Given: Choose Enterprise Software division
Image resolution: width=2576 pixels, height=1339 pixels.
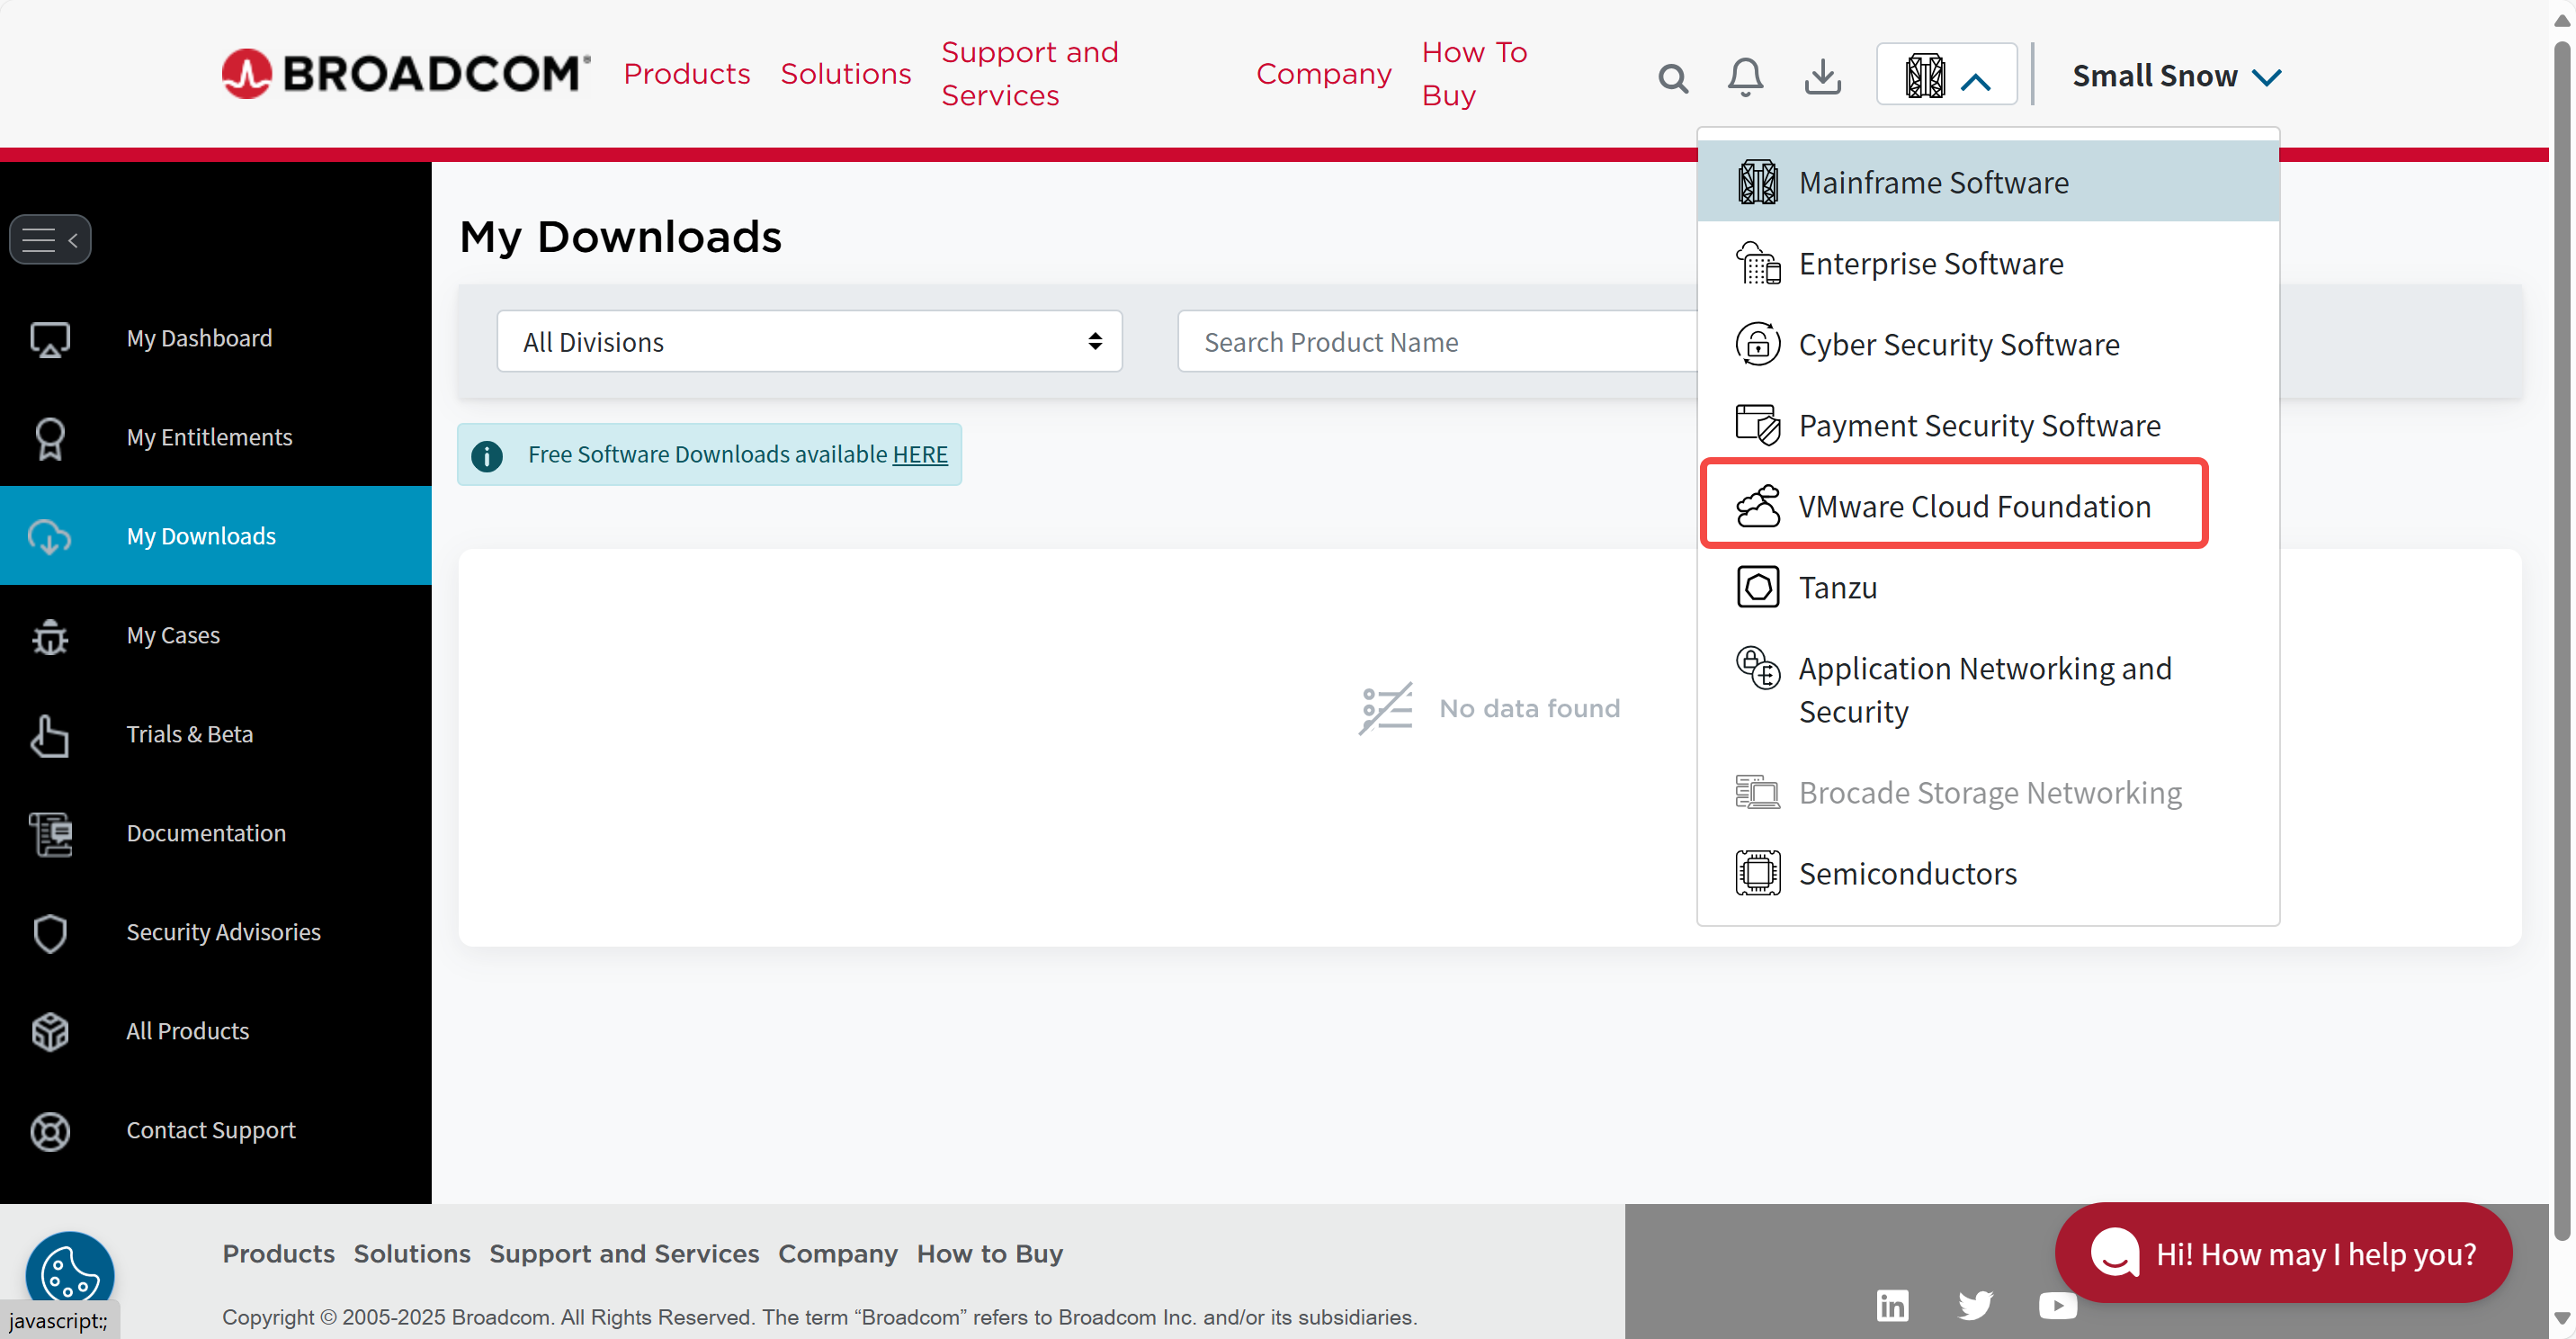Looking at the screenshot, I should pyautogui.click(x=1988, y=263).
